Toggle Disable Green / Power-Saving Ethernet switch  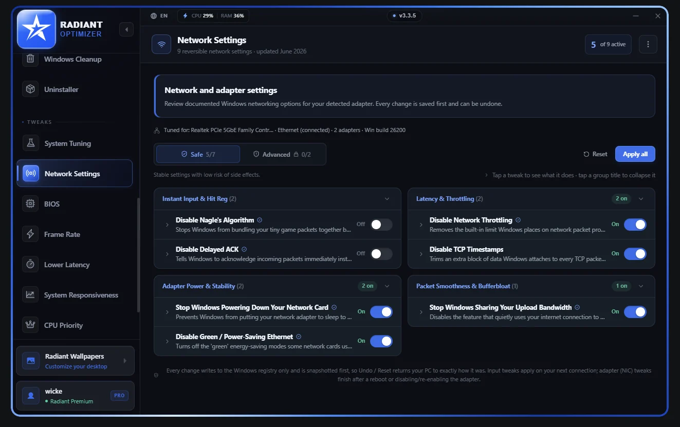381,341
